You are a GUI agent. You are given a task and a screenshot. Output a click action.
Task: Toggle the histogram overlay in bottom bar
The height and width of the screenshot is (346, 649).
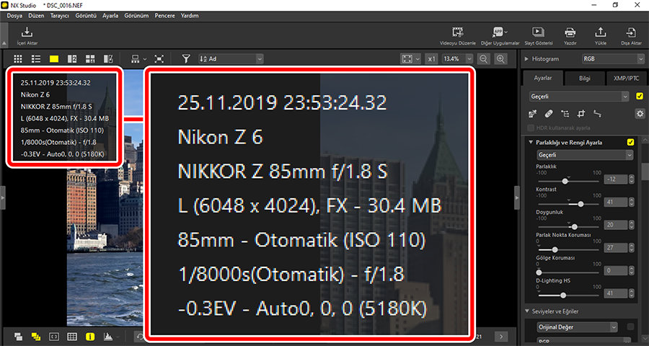[x=107, y=337]
